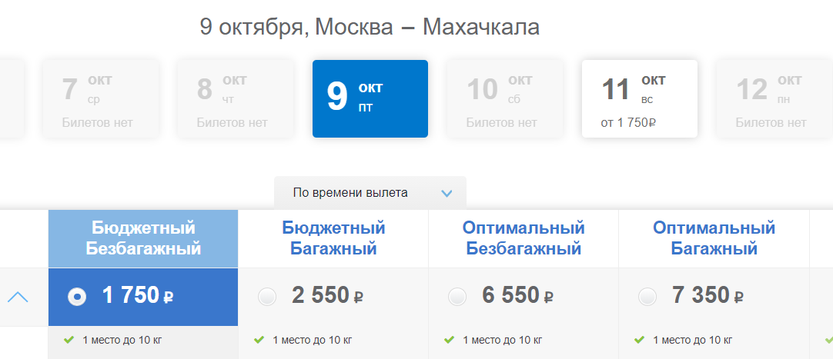Open the 'Оптимальный Багажный' tariff header
This screenshot has width=833, height=359.
tap(714, 238)
